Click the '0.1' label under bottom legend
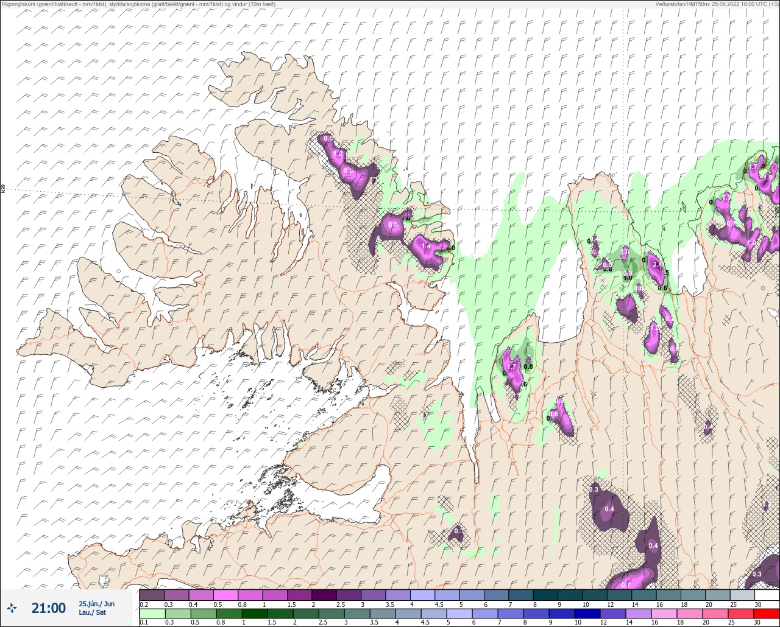This screenshot has width=780, height=627. [x=144, y=622]
